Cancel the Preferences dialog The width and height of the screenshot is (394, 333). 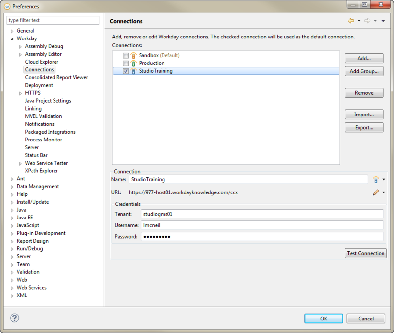tap(366, 319)
